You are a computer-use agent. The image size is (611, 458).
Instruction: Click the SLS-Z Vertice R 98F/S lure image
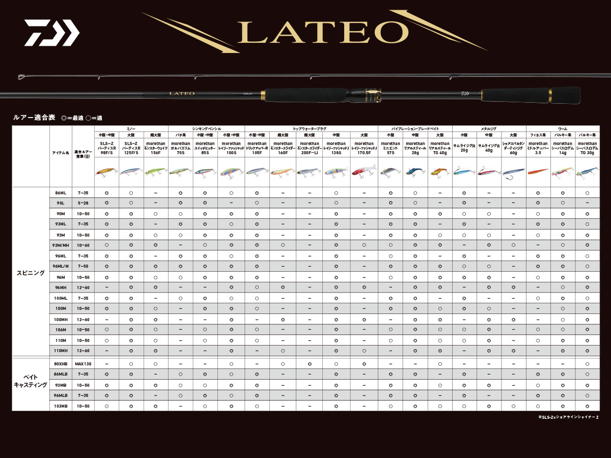coord(106,173)
